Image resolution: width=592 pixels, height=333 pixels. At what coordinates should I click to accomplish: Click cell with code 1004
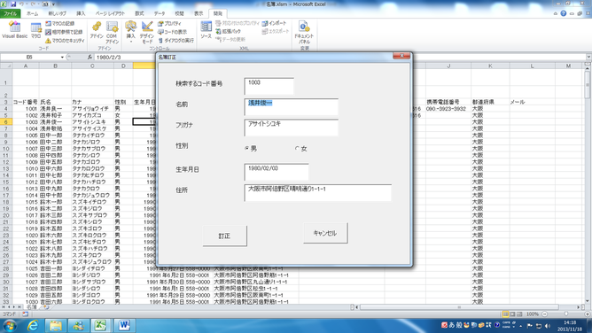coord(26,128)
